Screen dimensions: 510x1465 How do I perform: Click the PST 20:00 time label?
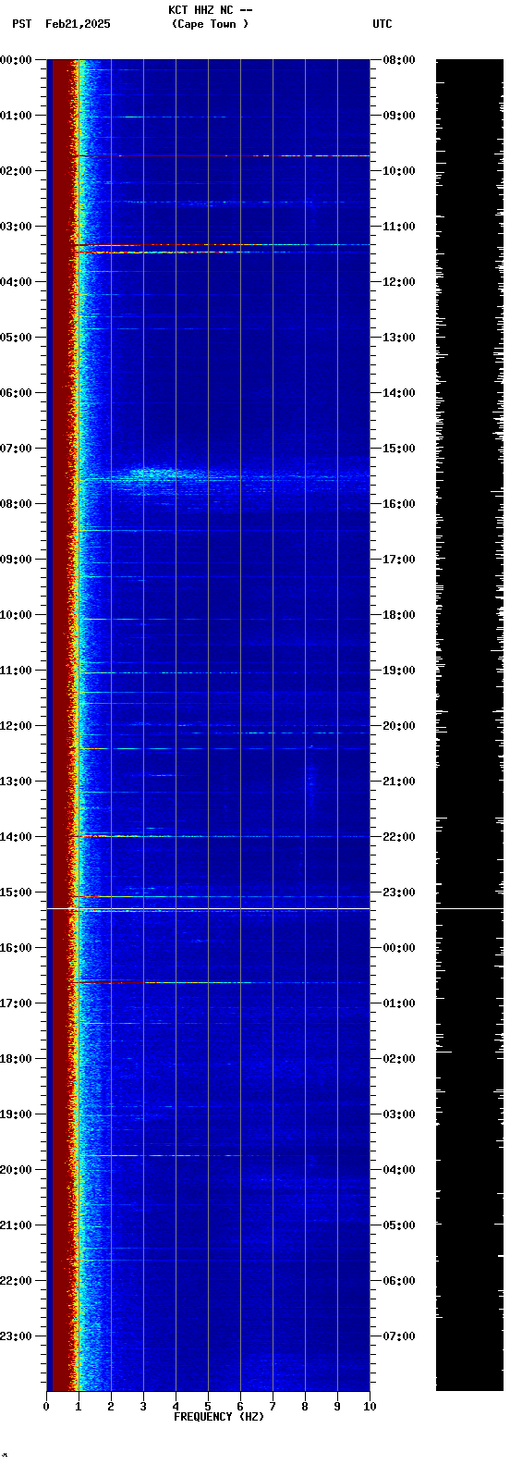click(16, 1170)
